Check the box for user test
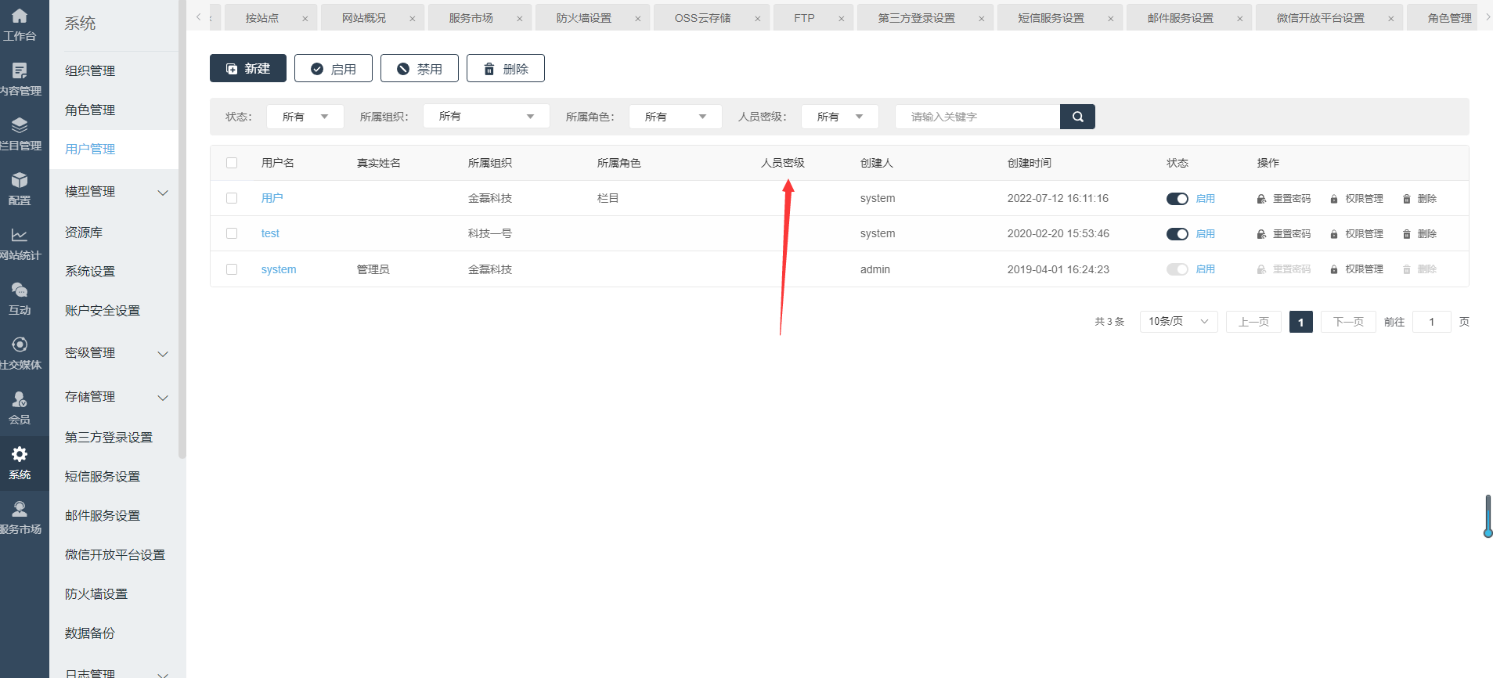This screenshot has width=1493, height=678. (x=232, y=233)
